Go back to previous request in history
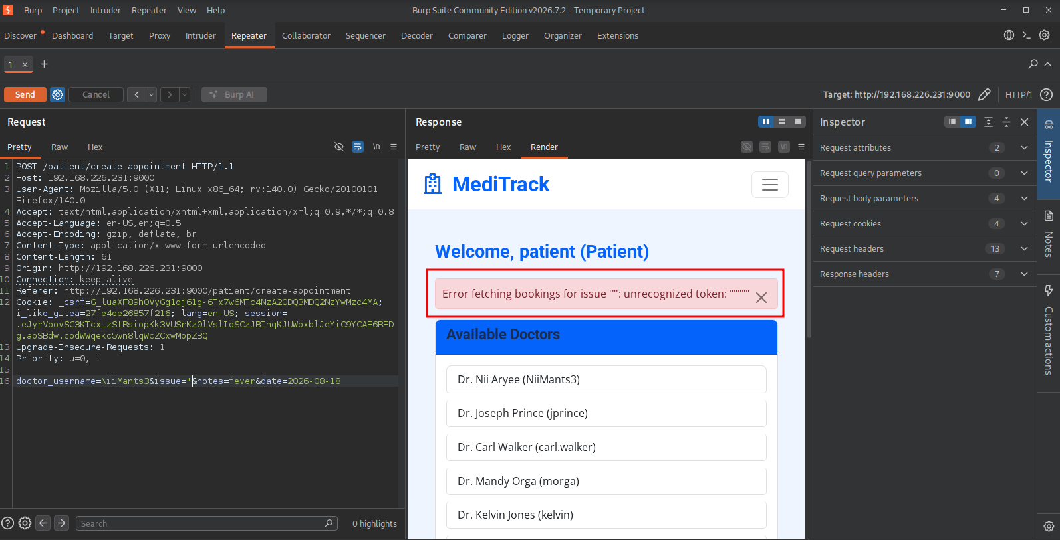 point(136,94)
